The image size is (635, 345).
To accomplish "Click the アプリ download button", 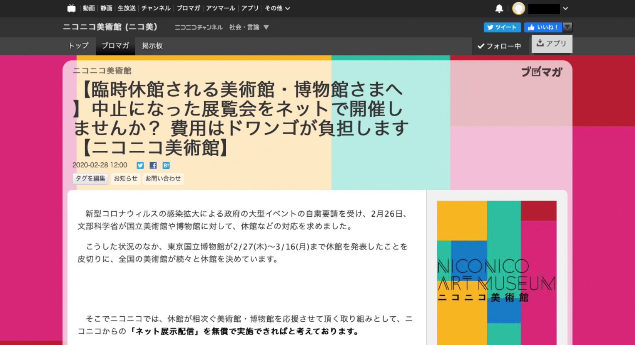I will click(552, 44).
